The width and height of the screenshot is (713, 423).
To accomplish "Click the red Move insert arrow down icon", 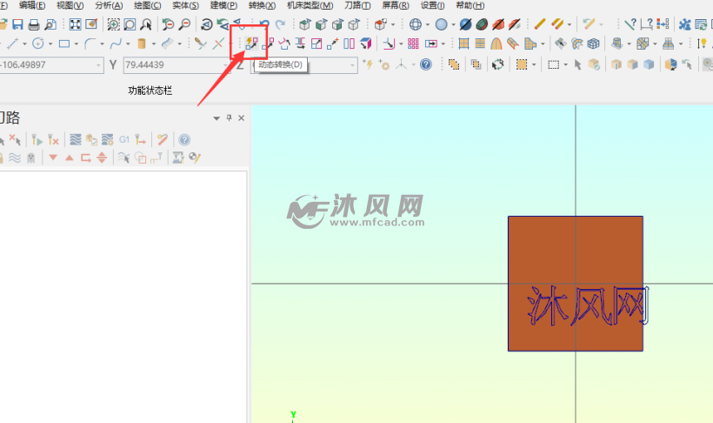I will [x=53, y=158].
